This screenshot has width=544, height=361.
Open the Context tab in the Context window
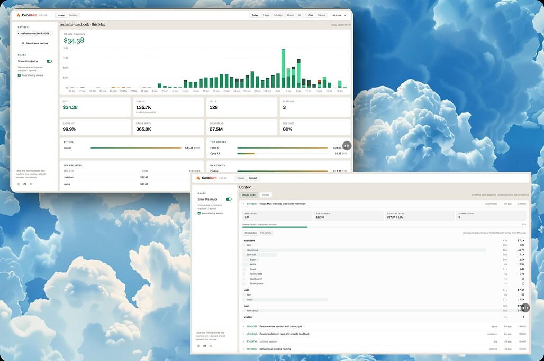pyautogui.click(x=253, y=178)
